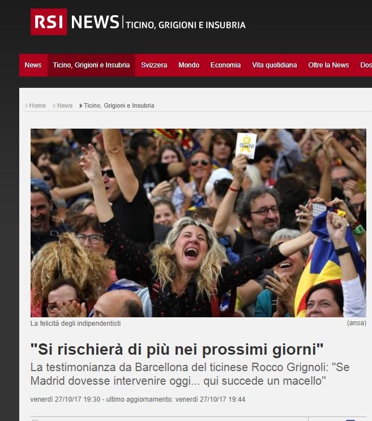Click the header subtitle Ticino, Grigioni e Insubria

point(186,25)
